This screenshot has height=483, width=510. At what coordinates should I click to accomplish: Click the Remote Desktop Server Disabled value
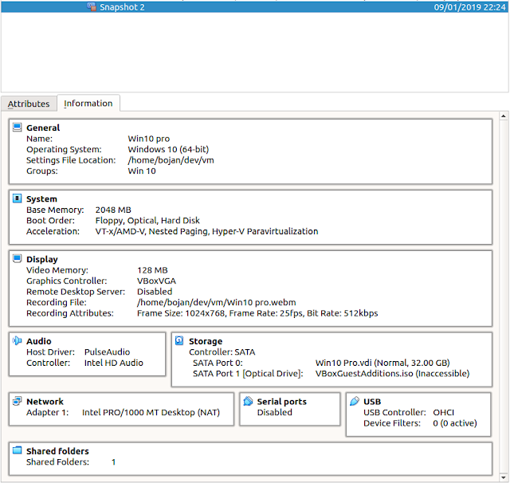[x=155, y=292]
